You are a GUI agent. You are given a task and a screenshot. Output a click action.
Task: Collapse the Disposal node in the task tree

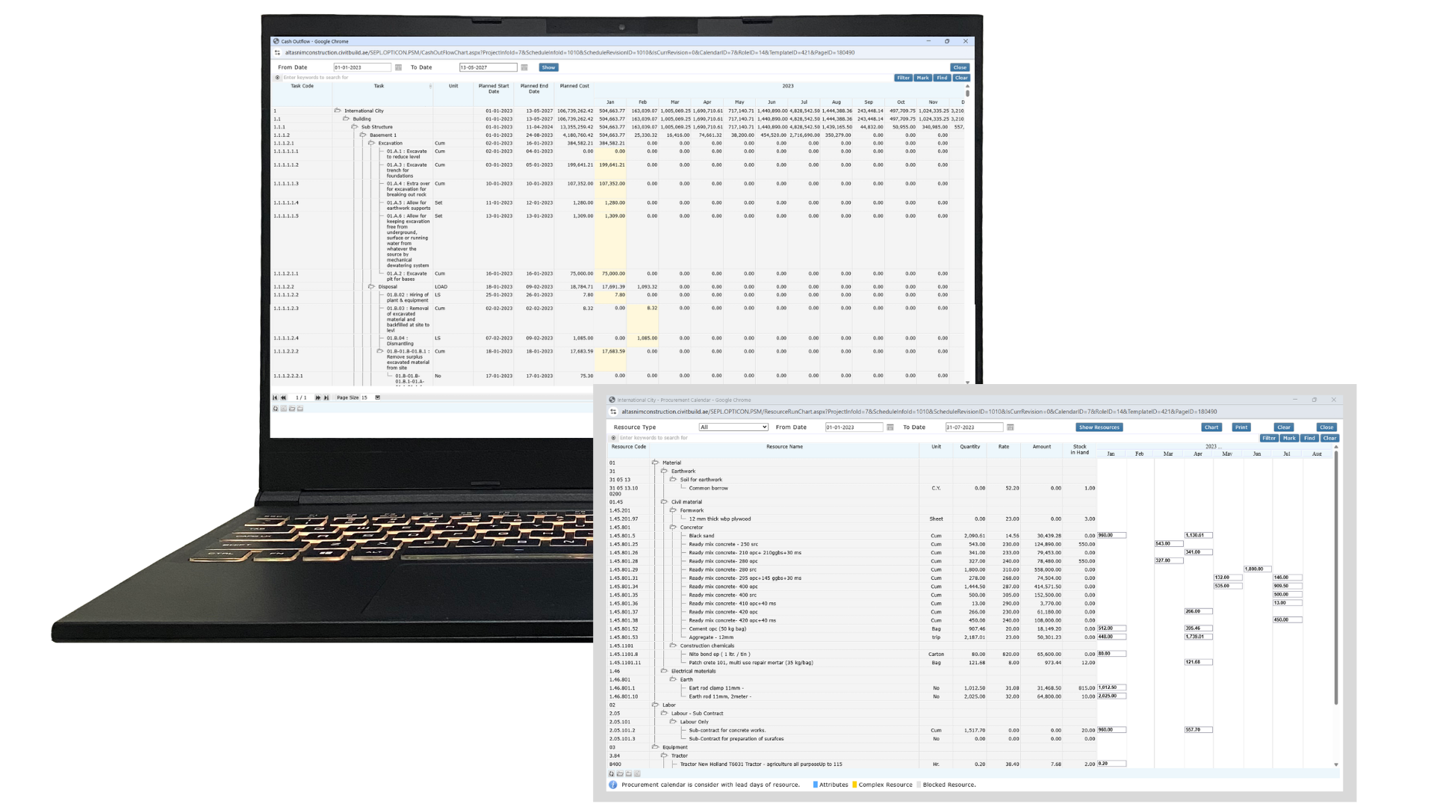point(370,285)
